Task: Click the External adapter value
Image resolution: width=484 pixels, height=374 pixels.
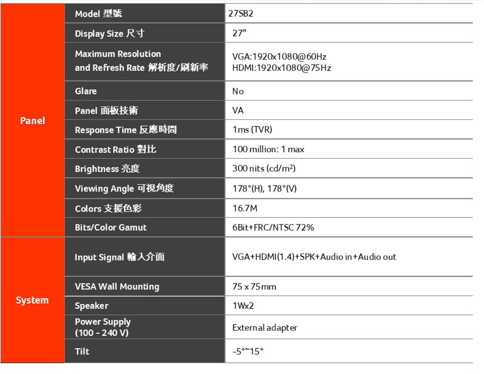Action: [264, 328]
